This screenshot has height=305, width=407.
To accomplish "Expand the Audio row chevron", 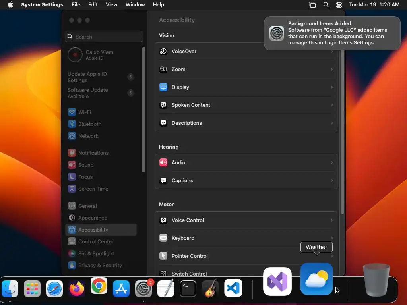I will tap(331, 162).
